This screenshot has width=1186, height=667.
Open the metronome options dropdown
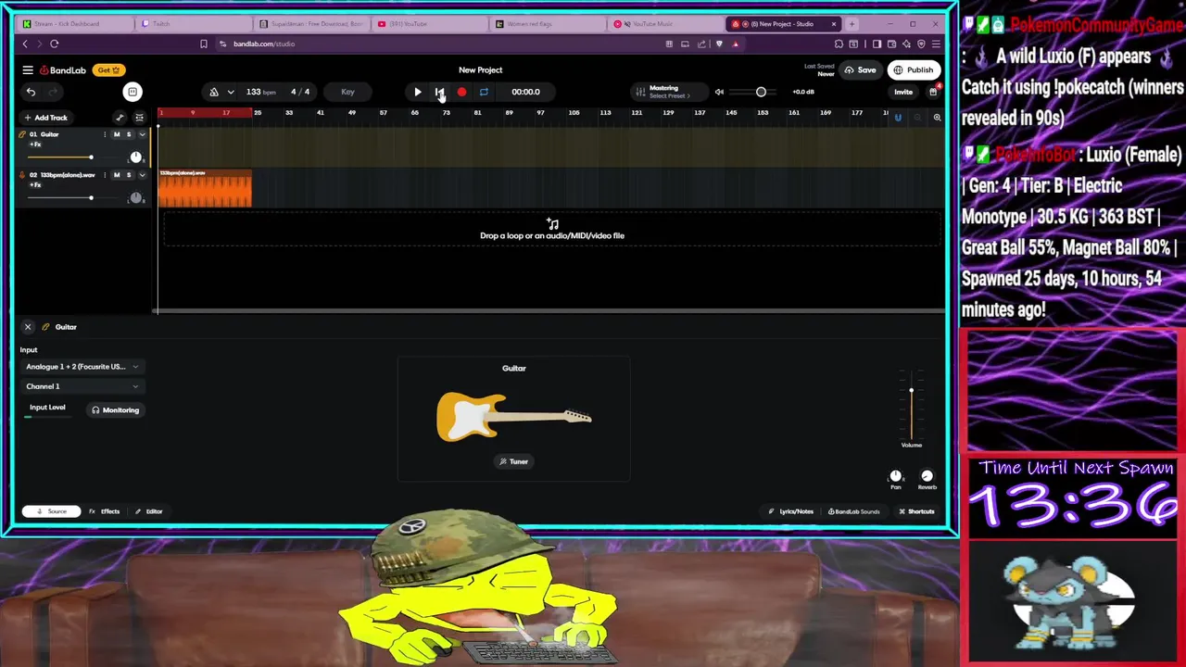231,92
